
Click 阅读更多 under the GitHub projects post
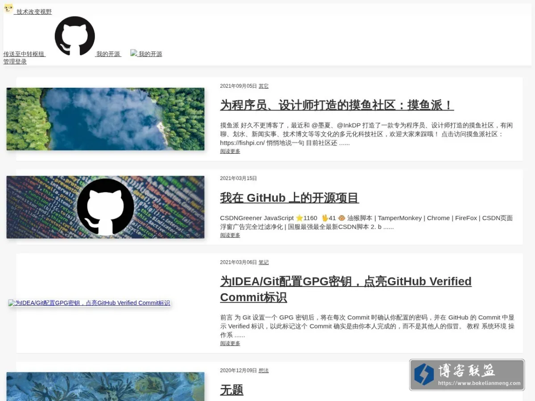click(x=230, y=235)
